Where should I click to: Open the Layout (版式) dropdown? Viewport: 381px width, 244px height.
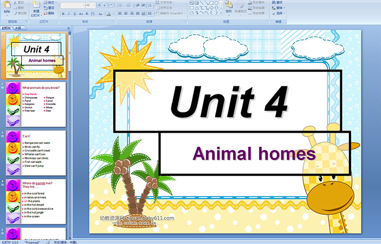(x=50, y=2)
